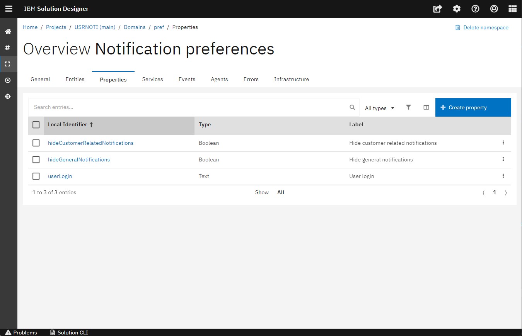Focus the Search entries input field
Screen dimensions: 522x336
(189, 107)
